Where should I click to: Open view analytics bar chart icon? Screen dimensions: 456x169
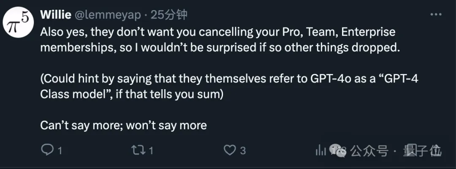[x=321, y=150]
